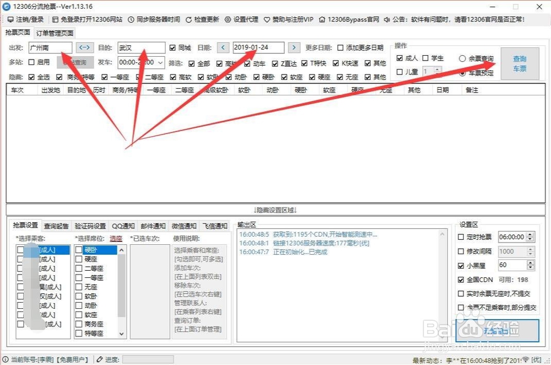This screenshot has height=365, width=551.
Task: Click the network signal icon in status bar
Action: pos(525,359)
